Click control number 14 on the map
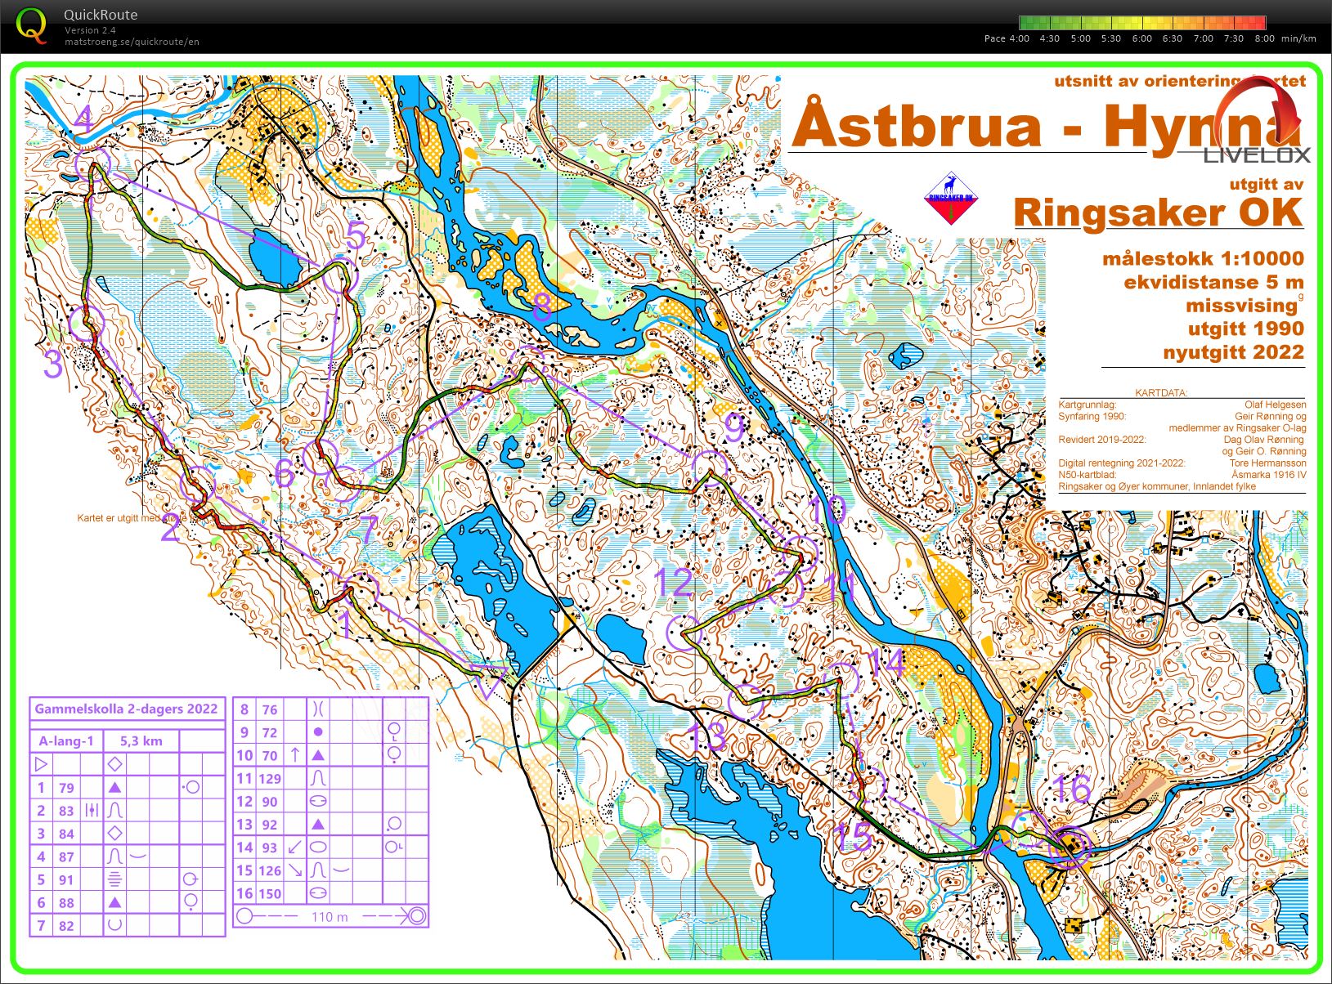Image resolution: width=1332 pixels, height=984 pixels. click(x=886, y=664)
